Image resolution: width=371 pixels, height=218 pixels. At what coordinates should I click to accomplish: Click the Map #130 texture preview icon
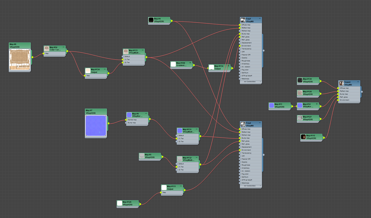pyautogui.click(x=300, y=80)
